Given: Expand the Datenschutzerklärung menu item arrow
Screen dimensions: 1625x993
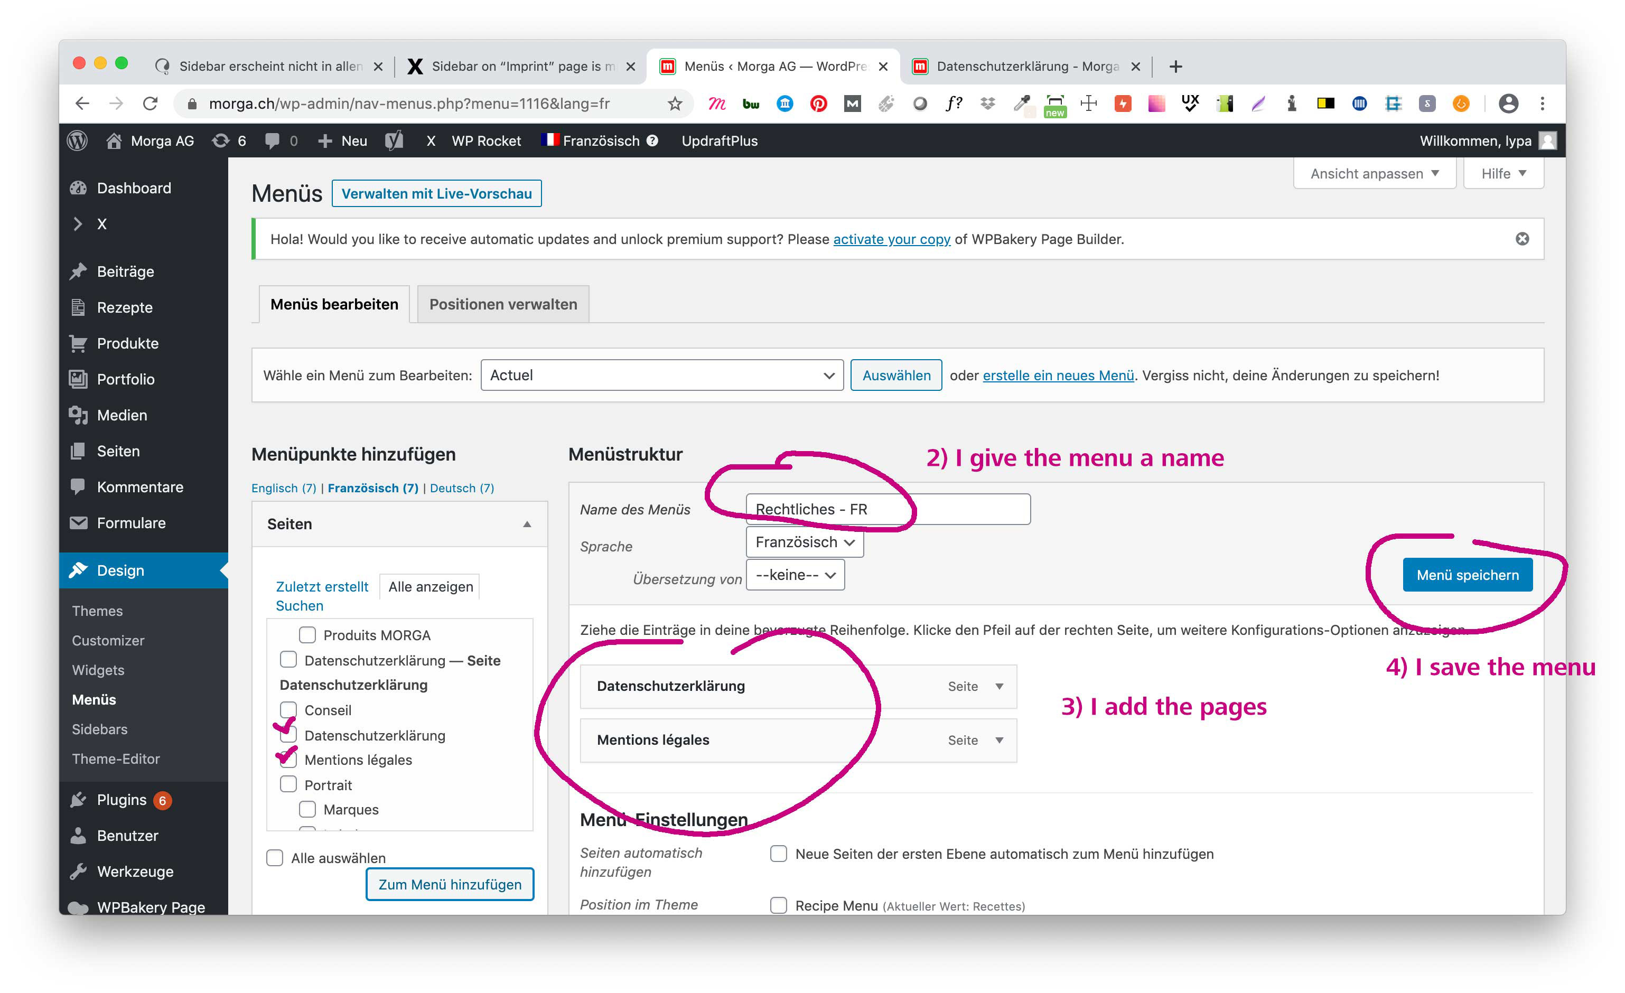Looking at the screenshot, I should click(x=999, y=686).
